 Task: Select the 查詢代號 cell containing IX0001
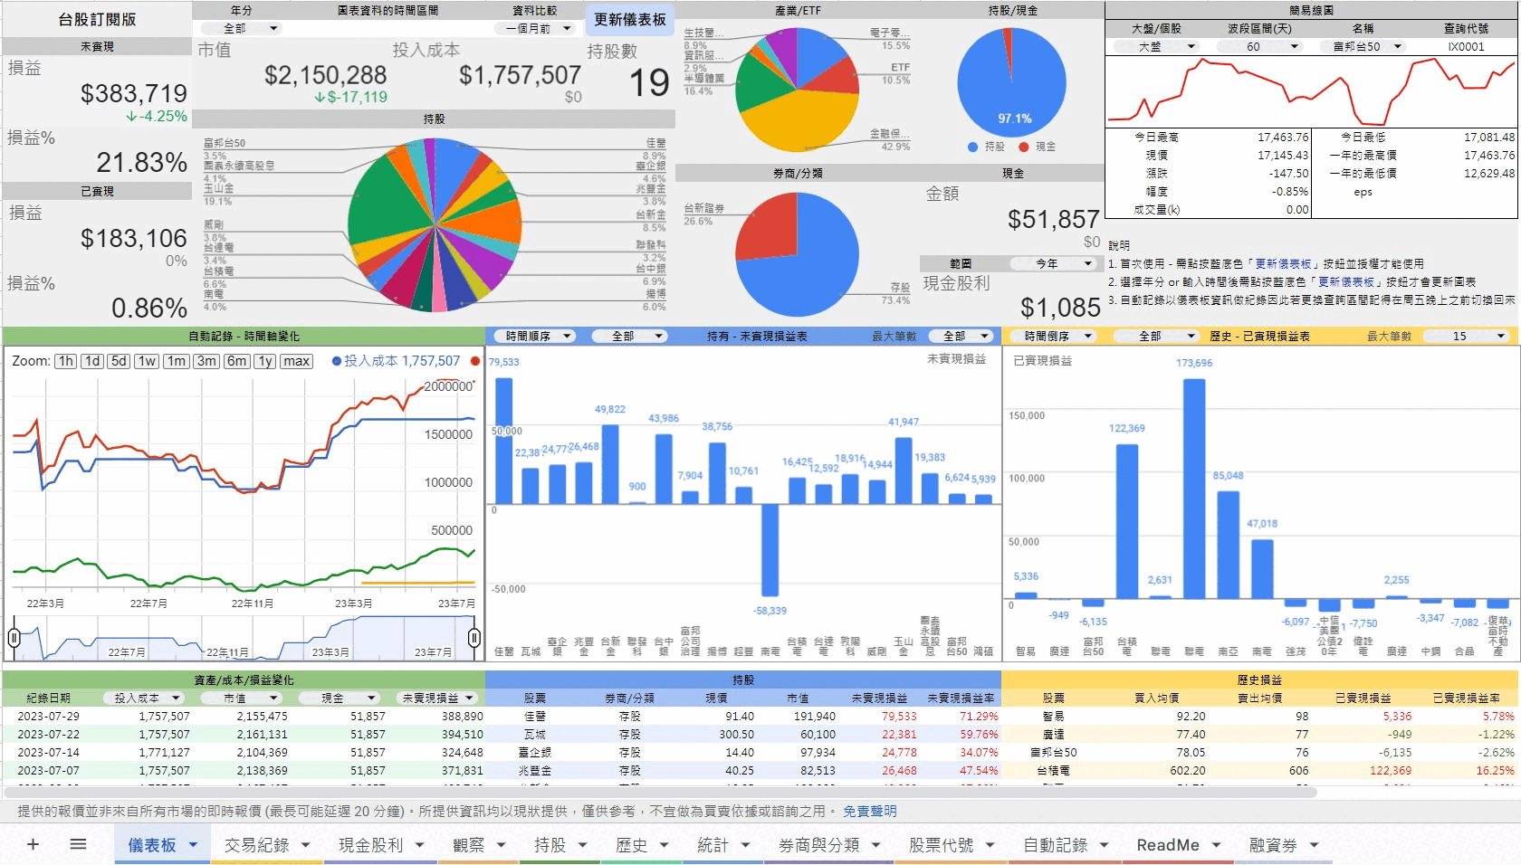coord(1466,47)
